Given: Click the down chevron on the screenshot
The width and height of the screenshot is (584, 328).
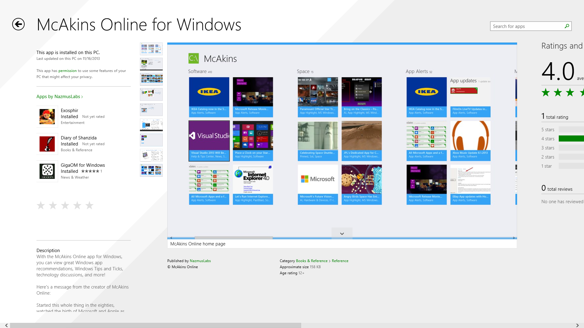Looking at the screenshot, I should click(x=342, y=234).
